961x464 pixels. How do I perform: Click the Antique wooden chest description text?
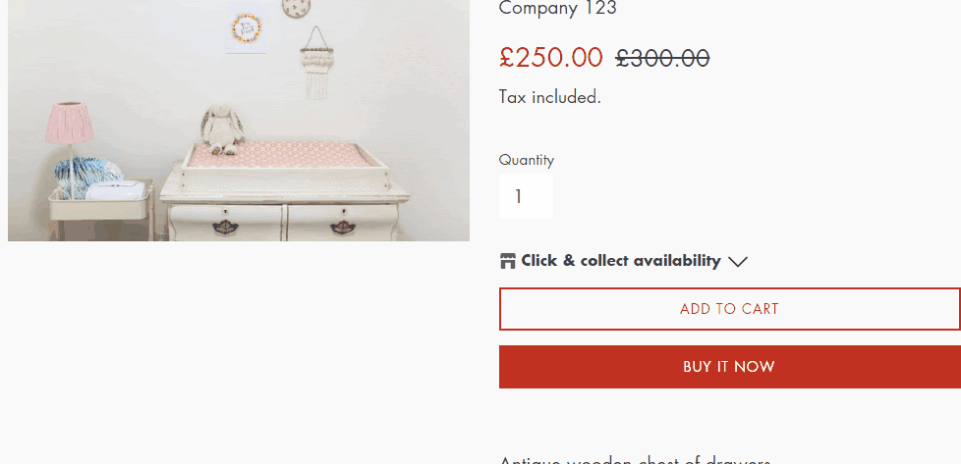[634, 459]
